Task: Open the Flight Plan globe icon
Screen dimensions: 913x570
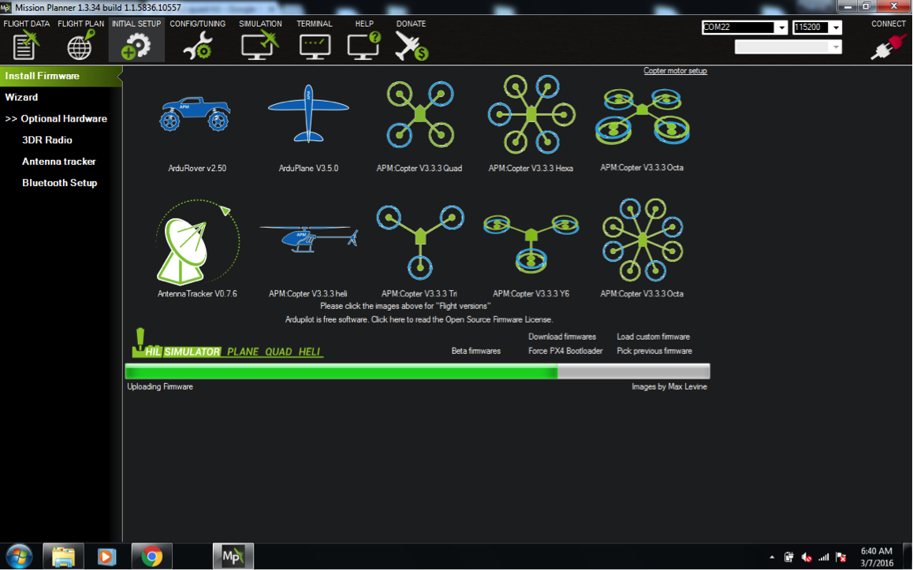Action: (80, 46)
